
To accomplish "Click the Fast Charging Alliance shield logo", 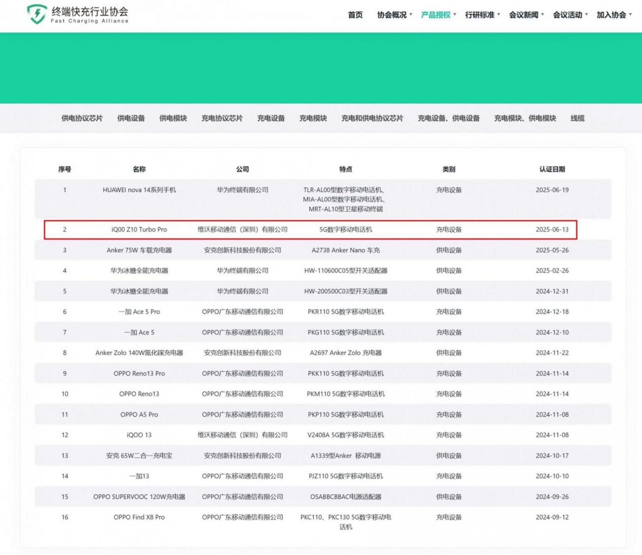I will point(37,14).
